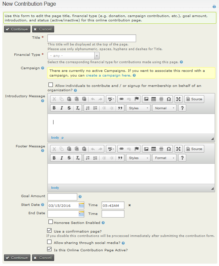
Task: Click the print icon at top right
Action: click(x=214, y=6)
